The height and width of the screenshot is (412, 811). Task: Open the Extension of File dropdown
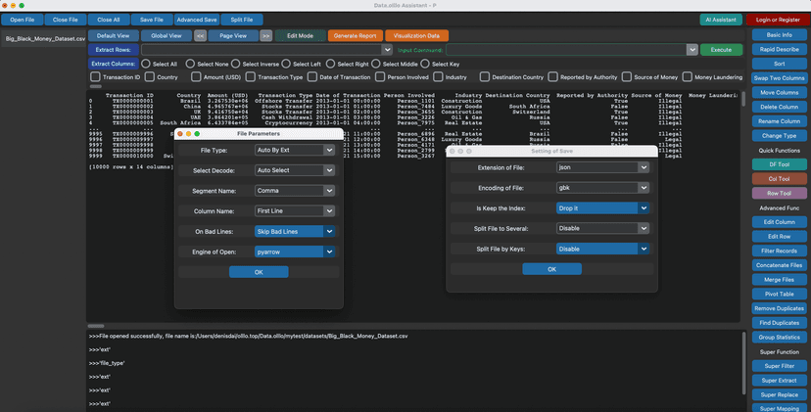tap(602, 167)
